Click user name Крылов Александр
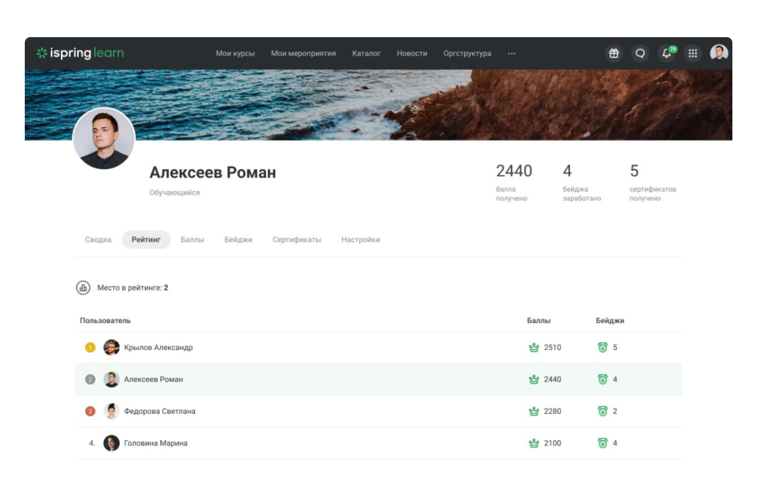The height and width of the screenshot is (497, 765). [158, 348]
